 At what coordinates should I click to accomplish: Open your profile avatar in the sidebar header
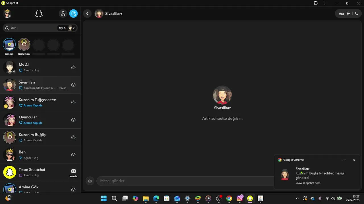[x=7, y=13]
